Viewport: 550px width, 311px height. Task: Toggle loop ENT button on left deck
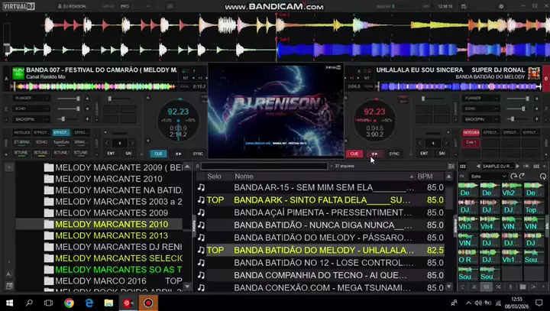(x=111, y=153)
